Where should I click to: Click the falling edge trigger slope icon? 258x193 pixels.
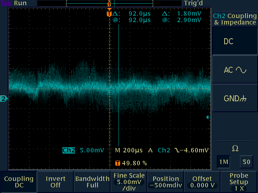[x=177, y=150]
